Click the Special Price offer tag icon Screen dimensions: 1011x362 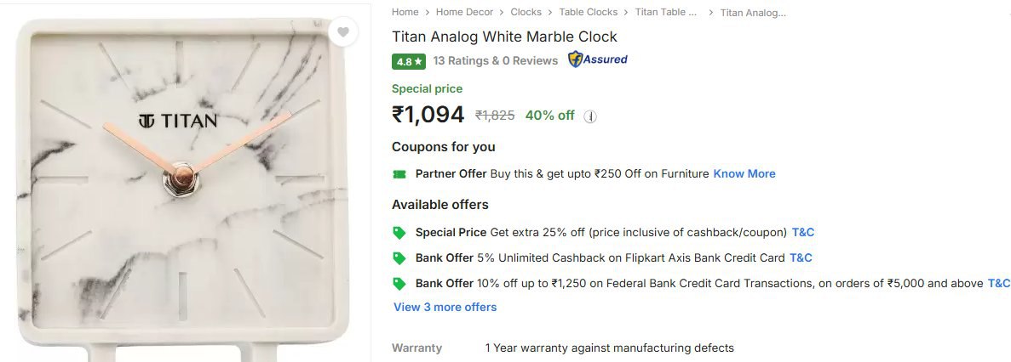click(x=399, y=232)
